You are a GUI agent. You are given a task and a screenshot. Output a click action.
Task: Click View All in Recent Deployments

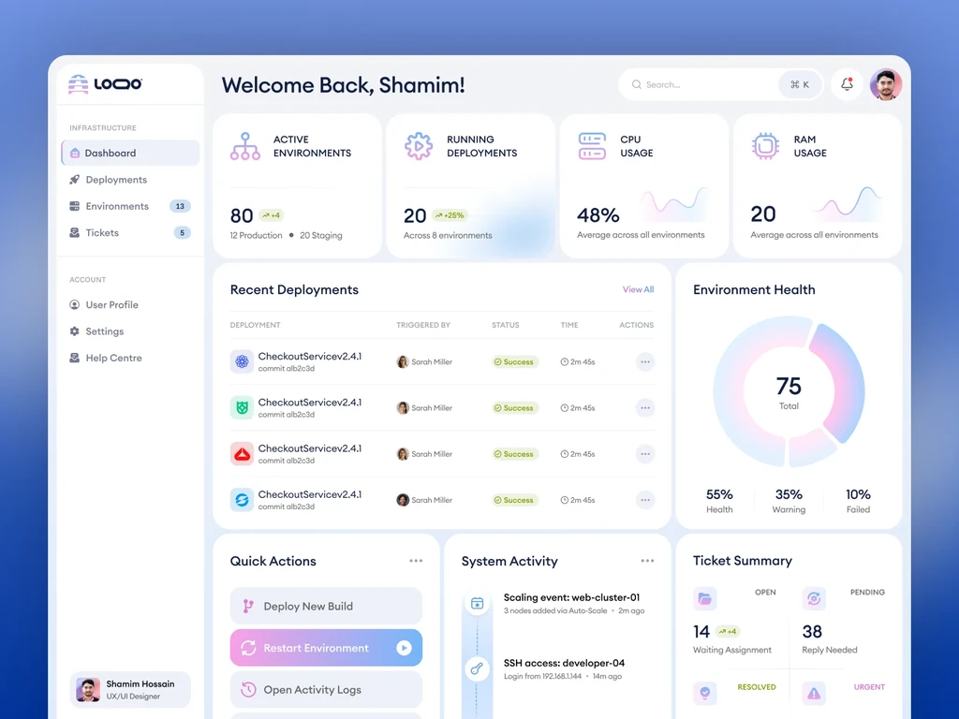(638, 289)
